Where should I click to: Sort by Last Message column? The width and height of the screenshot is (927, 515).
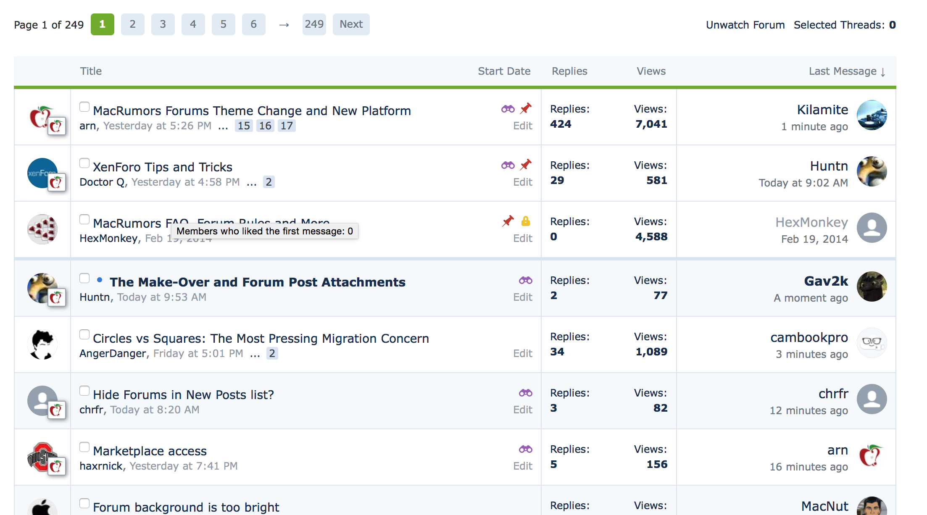(847, 71)
